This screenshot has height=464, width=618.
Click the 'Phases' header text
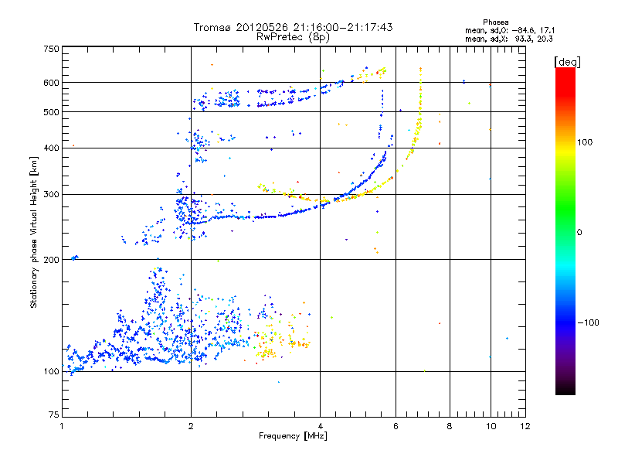tap(496, 22)
